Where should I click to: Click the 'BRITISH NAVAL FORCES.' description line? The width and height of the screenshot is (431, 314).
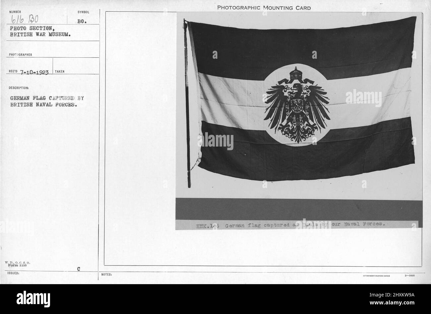[x=44, y=104]
